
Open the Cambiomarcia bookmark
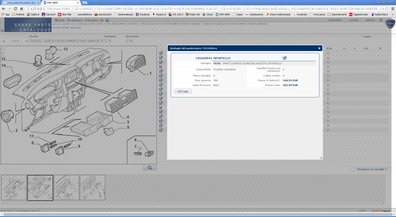[254, 14]
